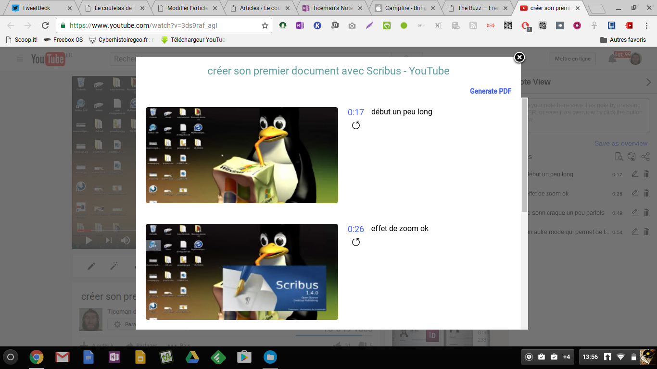The height and width of the screenshot is (369, 657).
Task: Click the blue K extension icon
Action: pyautogui.click(x=317, y=25)
